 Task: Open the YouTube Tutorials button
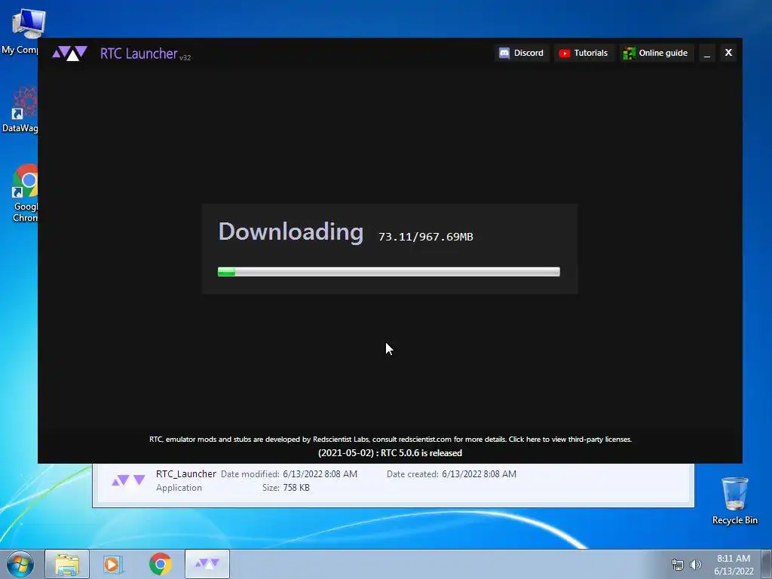[584, 54]
